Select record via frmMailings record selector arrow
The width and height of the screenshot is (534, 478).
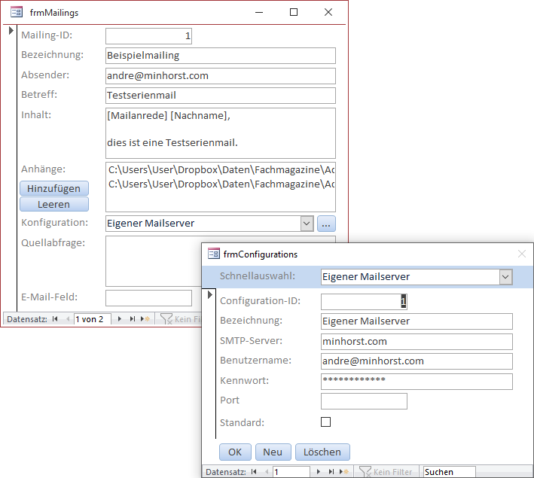(x=11, y=30)
